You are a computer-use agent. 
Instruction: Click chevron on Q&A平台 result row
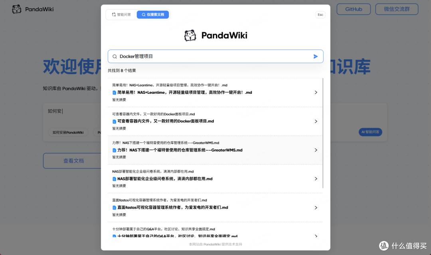click(x=316, y=236)
